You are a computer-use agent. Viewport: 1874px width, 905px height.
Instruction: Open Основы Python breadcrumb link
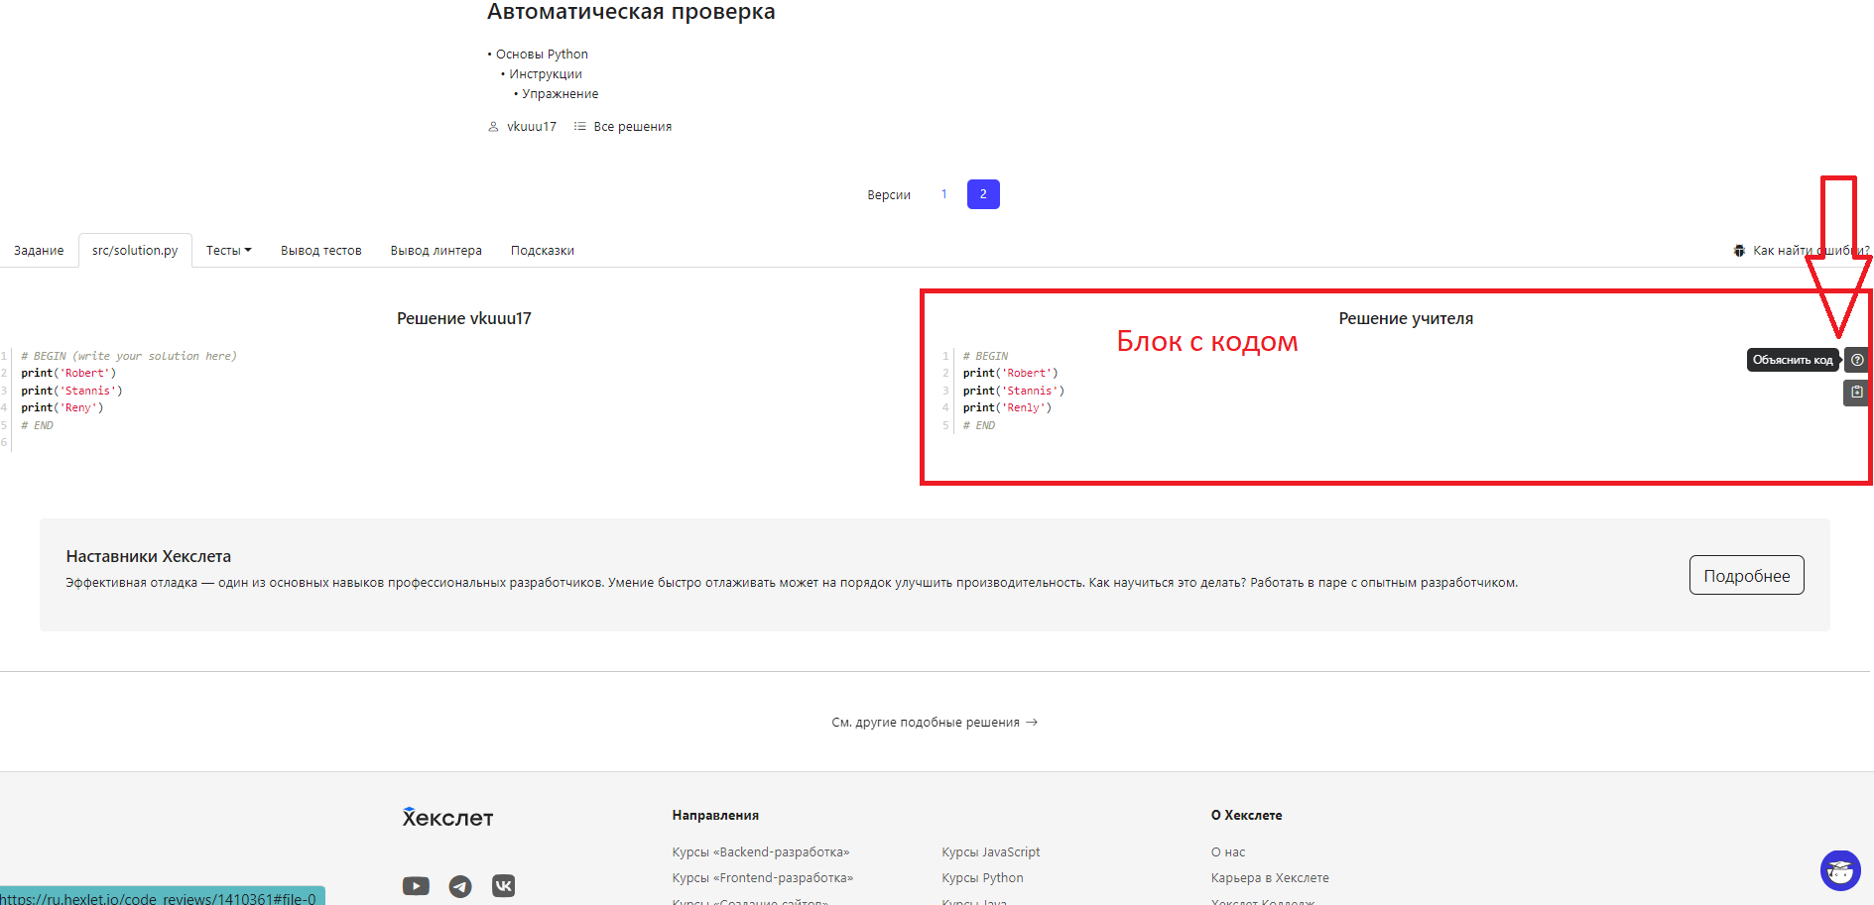542,55
